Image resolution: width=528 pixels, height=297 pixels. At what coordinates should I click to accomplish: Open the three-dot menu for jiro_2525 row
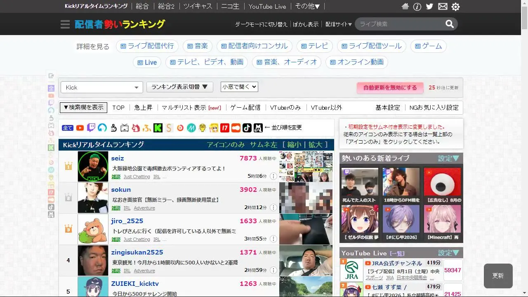point(273,239)
